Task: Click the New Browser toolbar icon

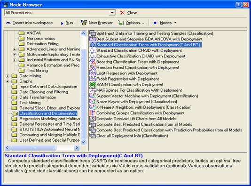Action: (x=84, y=23)
